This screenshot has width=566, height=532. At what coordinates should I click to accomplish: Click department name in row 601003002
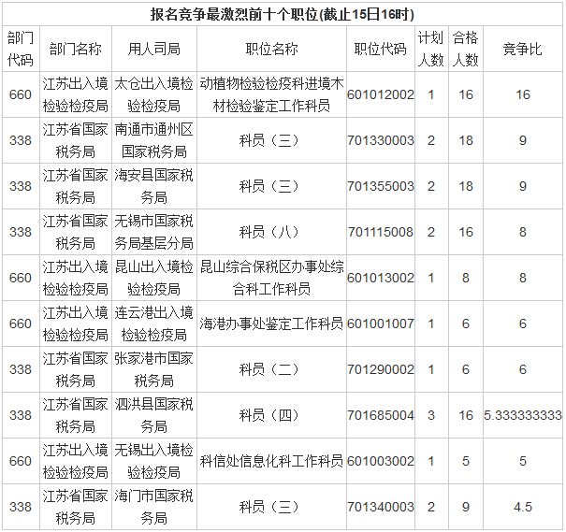pos(76,461)
